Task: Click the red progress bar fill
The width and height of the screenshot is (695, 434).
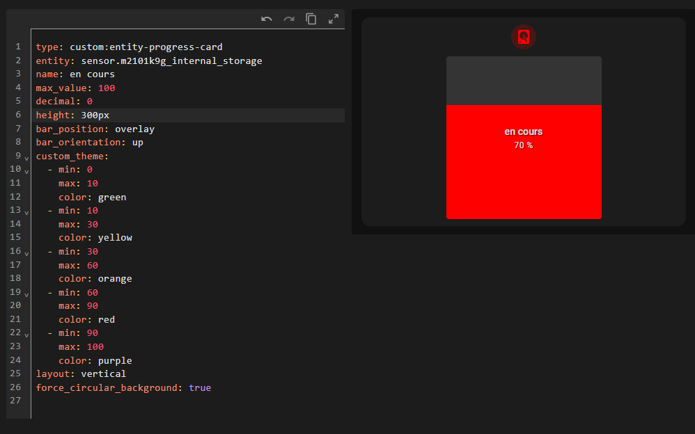Action: pyautogui.click(x=524, y=186)
